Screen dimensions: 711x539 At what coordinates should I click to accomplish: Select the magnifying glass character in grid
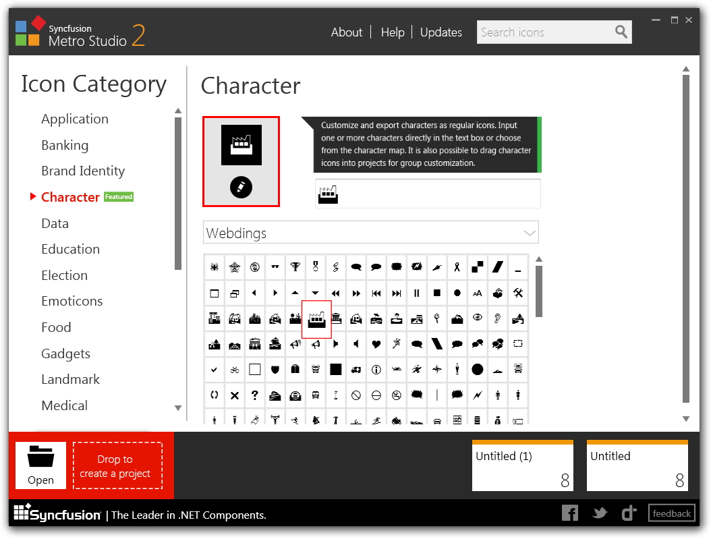point(436,318)
